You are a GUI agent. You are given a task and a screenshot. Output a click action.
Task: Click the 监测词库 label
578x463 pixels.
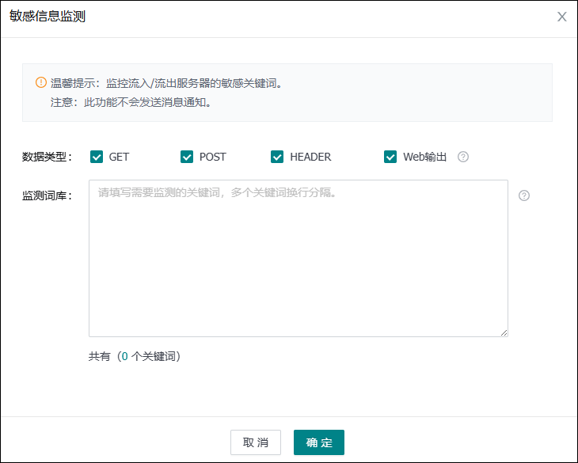coord(47,195)
